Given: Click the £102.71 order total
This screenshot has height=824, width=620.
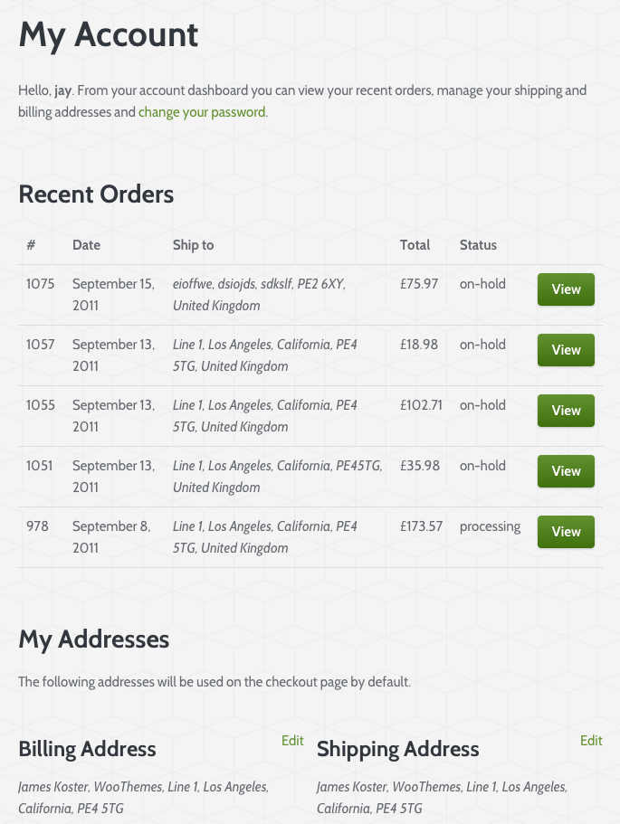Looking at the screenshot, I should (421, 405).
